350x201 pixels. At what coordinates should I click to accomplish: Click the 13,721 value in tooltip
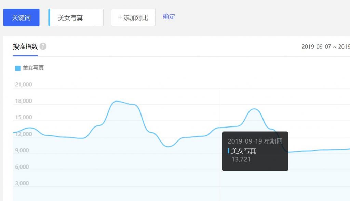pyautogui.click(x=241, y=159)
